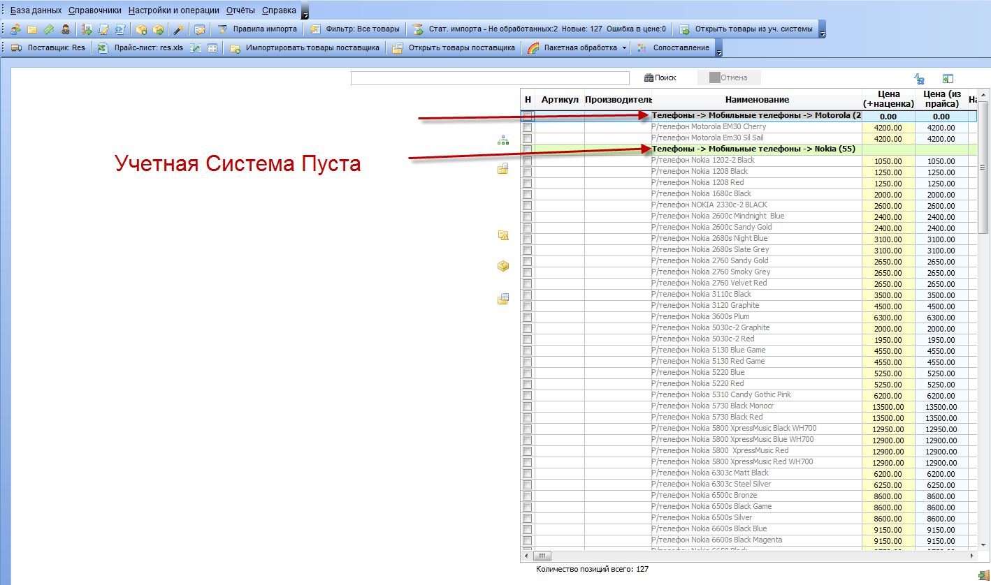Click the magic wand icon
This screenshot has width=991, height=585.
(x=179, y=29)
